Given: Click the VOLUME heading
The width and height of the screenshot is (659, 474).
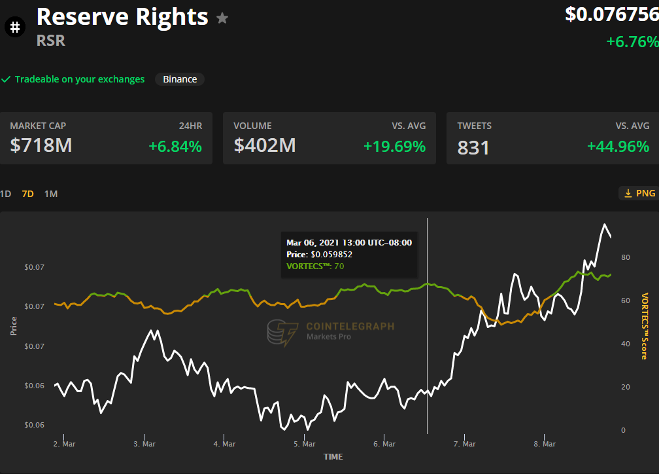Looking at the screenshot, I should (x=252, y=126).
